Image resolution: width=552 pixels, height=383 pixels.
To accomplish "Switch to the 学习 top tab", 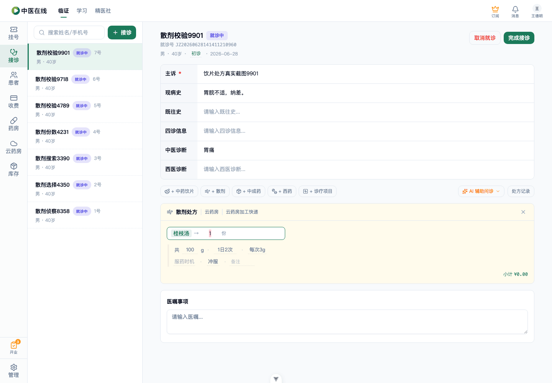I will tap(82, 11).
